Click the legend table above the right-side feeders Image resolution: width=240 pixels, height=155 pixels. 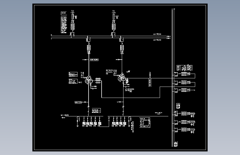click(x=184, y=68)
